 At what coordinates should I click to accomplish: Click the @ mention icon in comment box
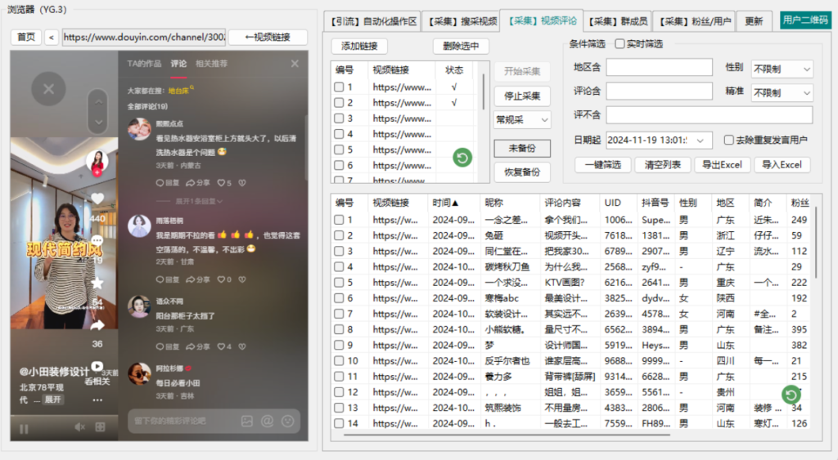(267, 422)
